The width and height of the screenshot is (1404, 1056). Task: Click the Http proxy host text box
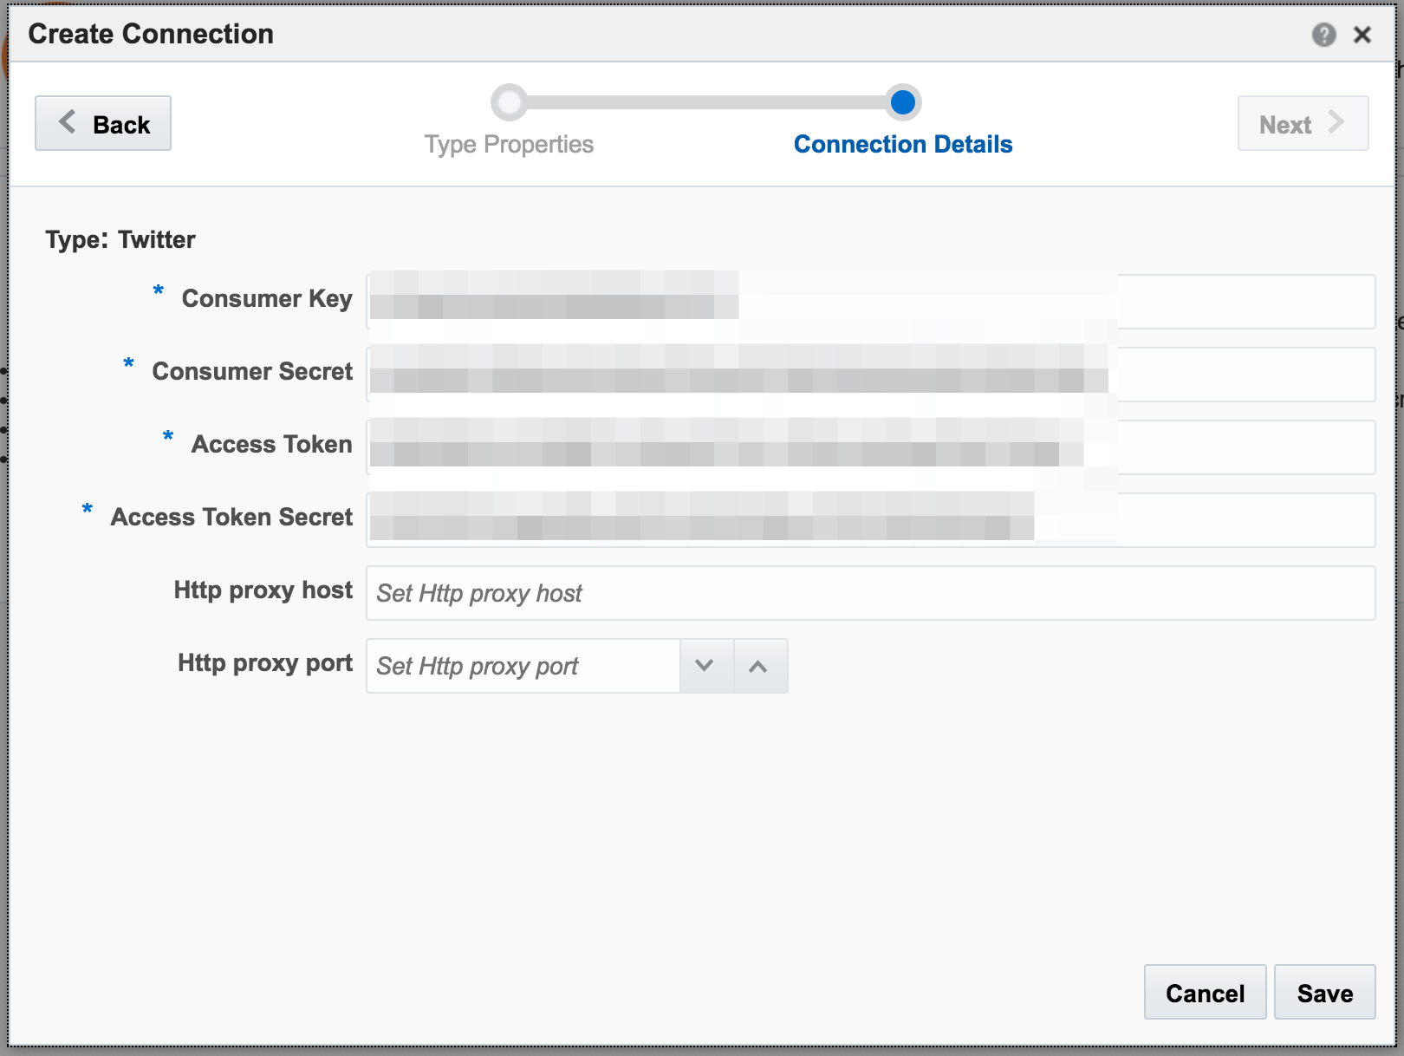click(870, 593)
